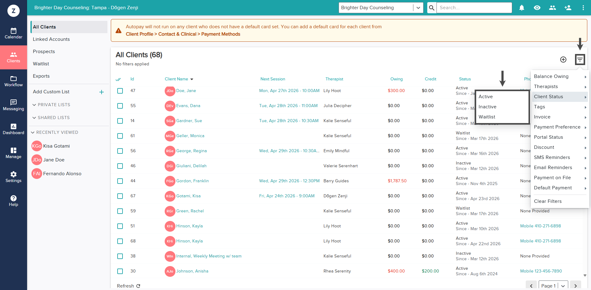Click the group people icon in header
The image size is (591, 290).
pos(553,8)
